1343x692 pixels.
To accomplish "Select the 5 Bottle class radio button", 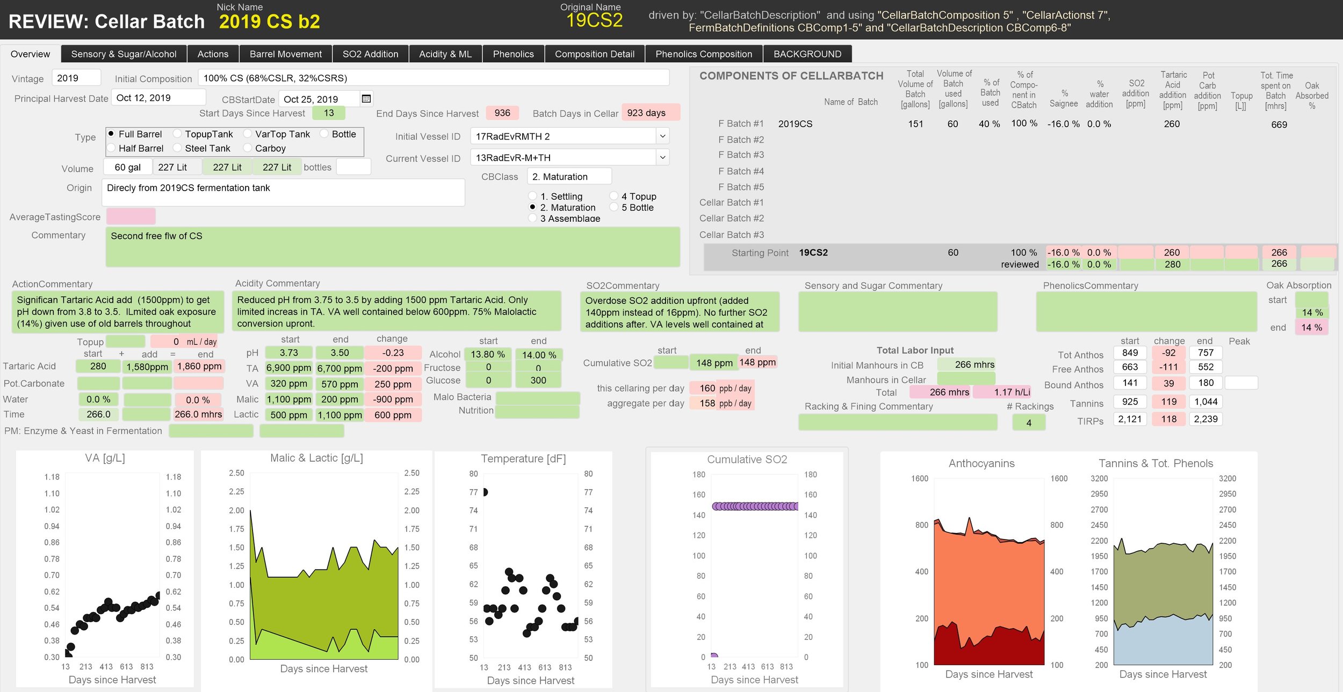I will (613, 207).
